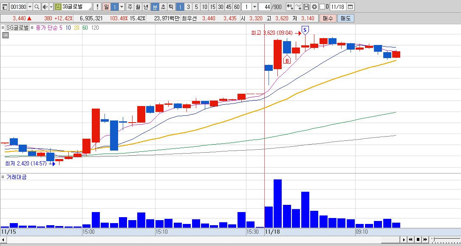The width and height of the screenshot is (461, 246).
Task: Select the 60-minute interval button
Action: pyautogui.click(x=237, y=7)
